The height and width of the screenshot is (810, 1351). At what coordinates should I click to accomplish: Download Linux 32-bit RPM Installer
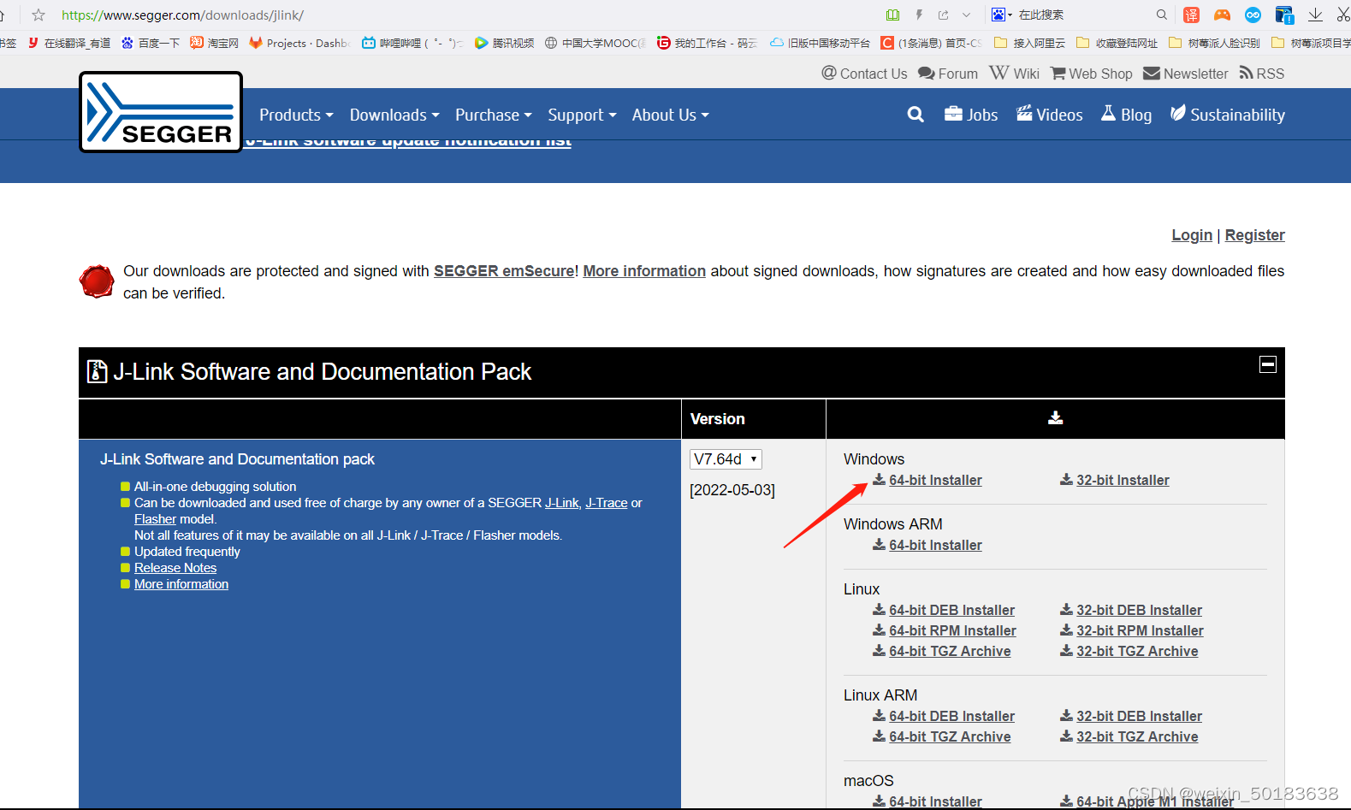pyautogui.click(x=1132, y=631)
